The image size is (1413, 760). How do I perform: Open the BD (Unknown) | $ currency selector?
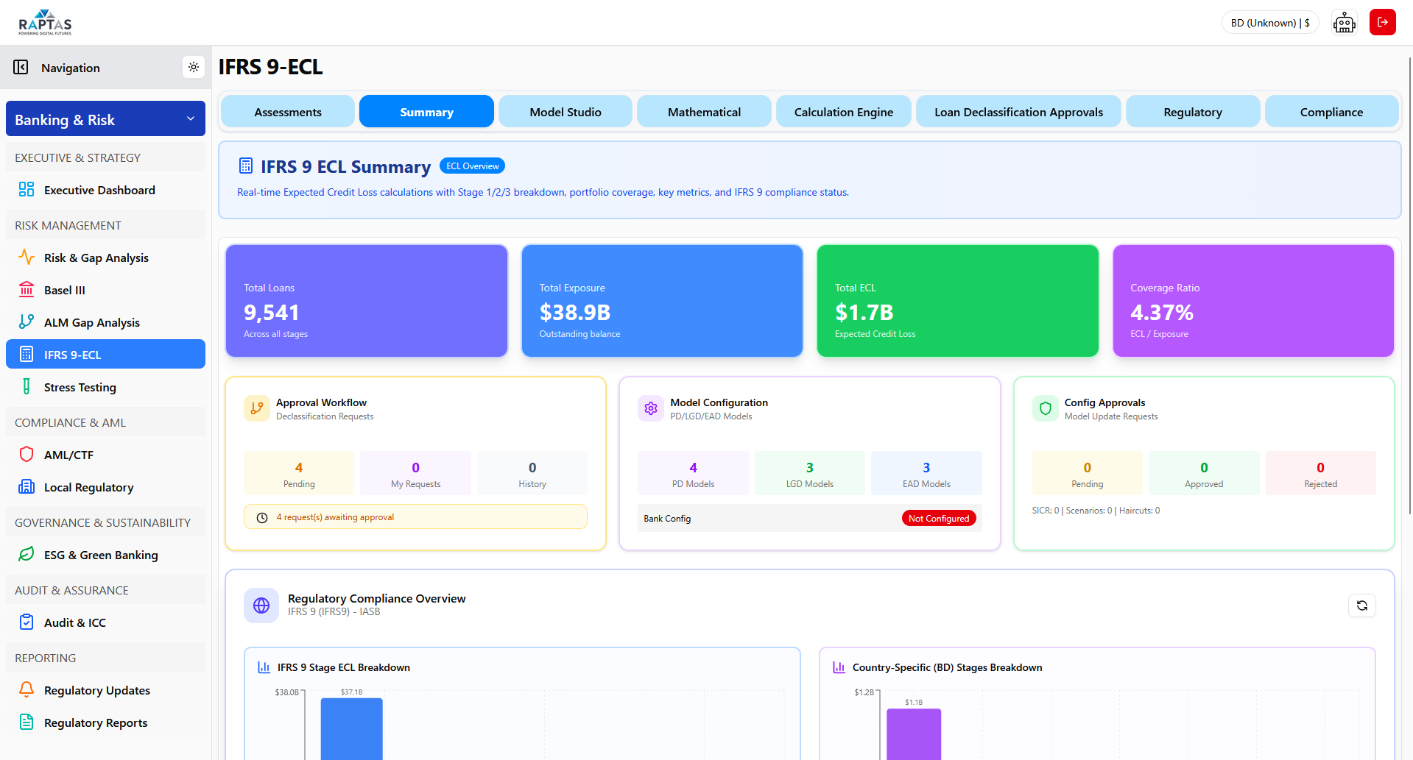[1270, 23]
